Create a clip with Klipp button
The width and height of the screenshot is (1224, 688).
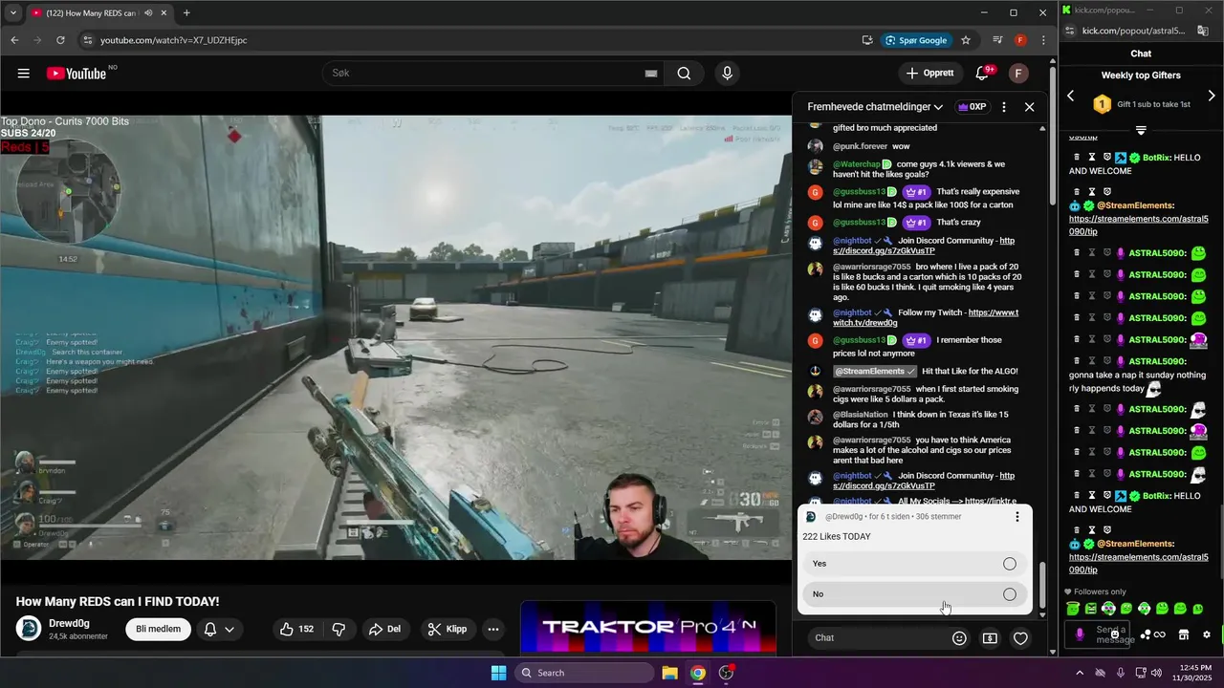[448, 629]
